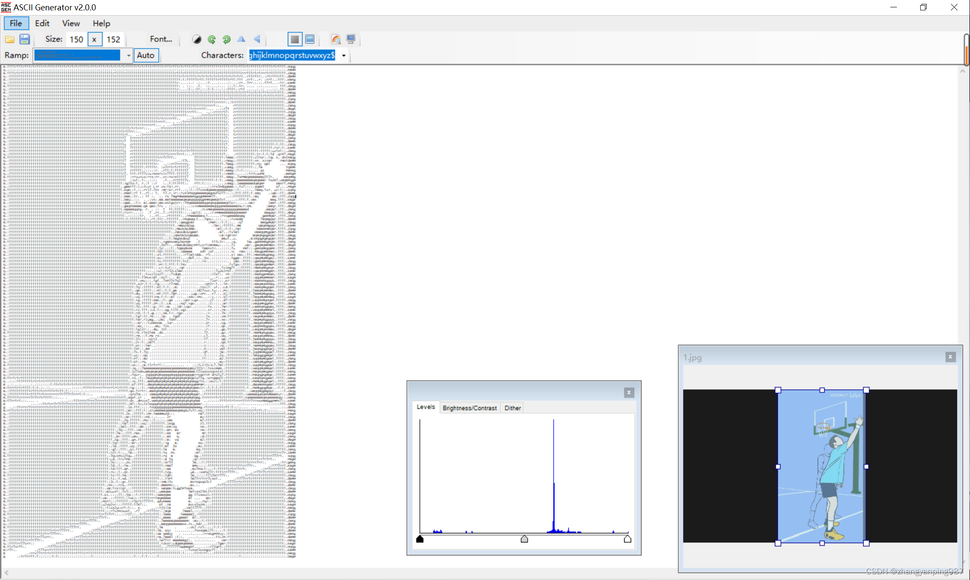Click the monitor display icon in toolbar
Screen dimensions: 970x580
pyautogui.click(x=351, y=39)
